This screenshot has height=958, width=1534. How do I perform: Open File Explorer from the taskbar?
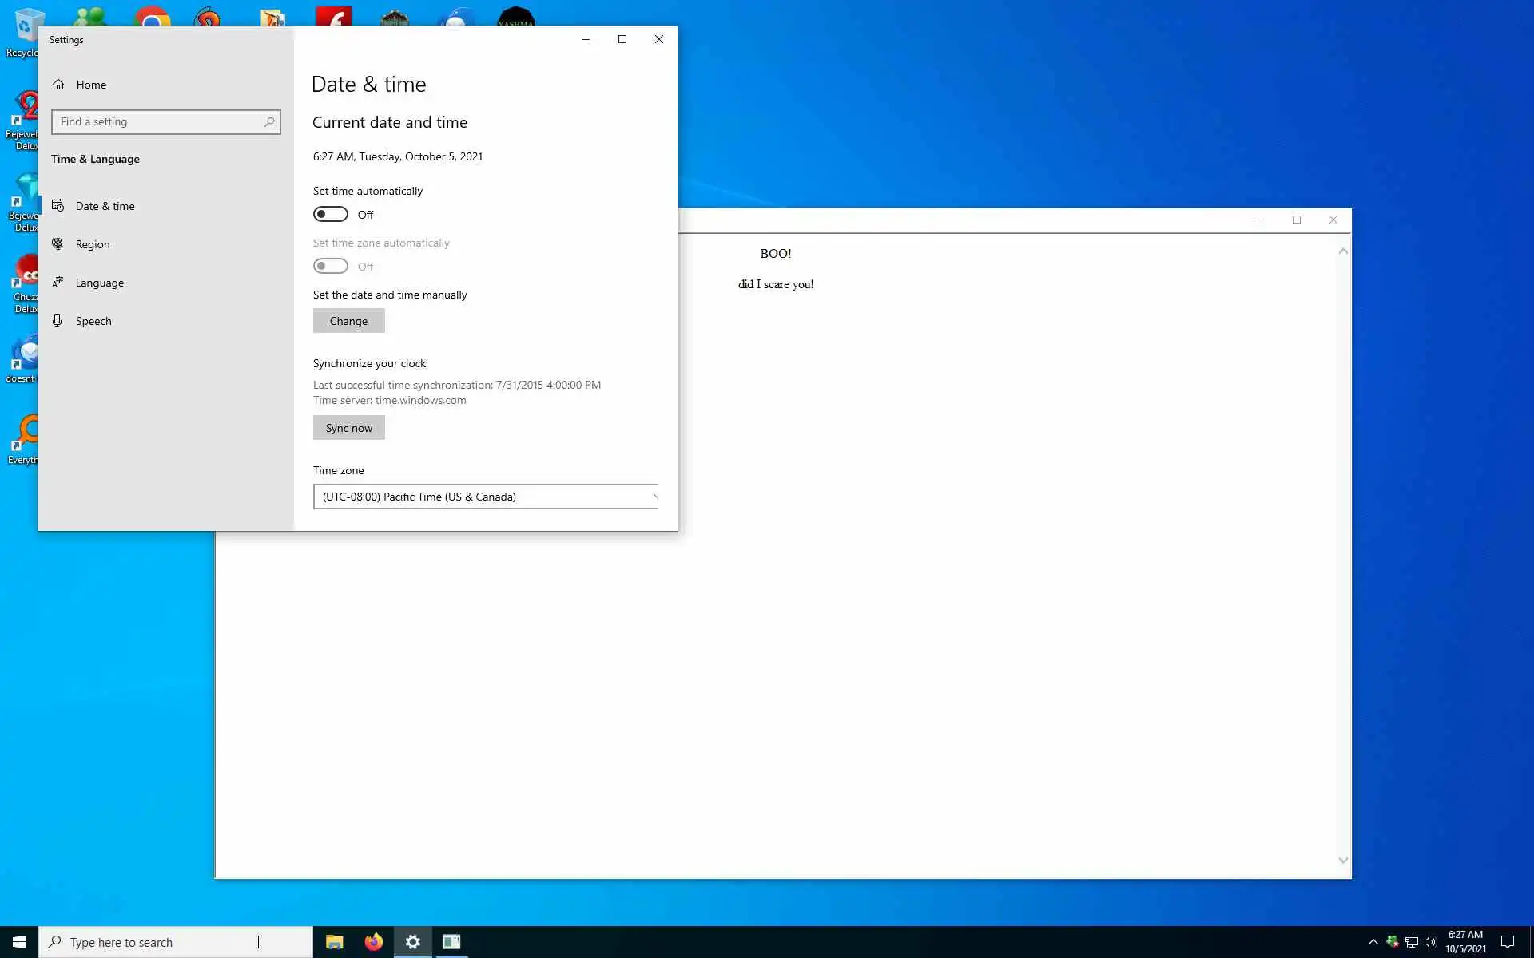click(x=334, y=942)
